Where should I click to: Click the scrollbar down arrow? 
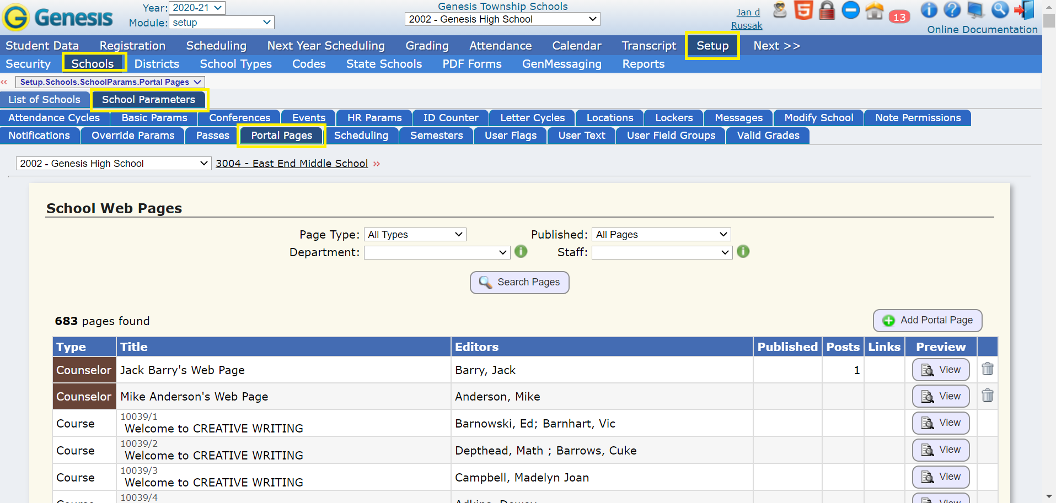pyautogui.click(x=1049, y=497)
